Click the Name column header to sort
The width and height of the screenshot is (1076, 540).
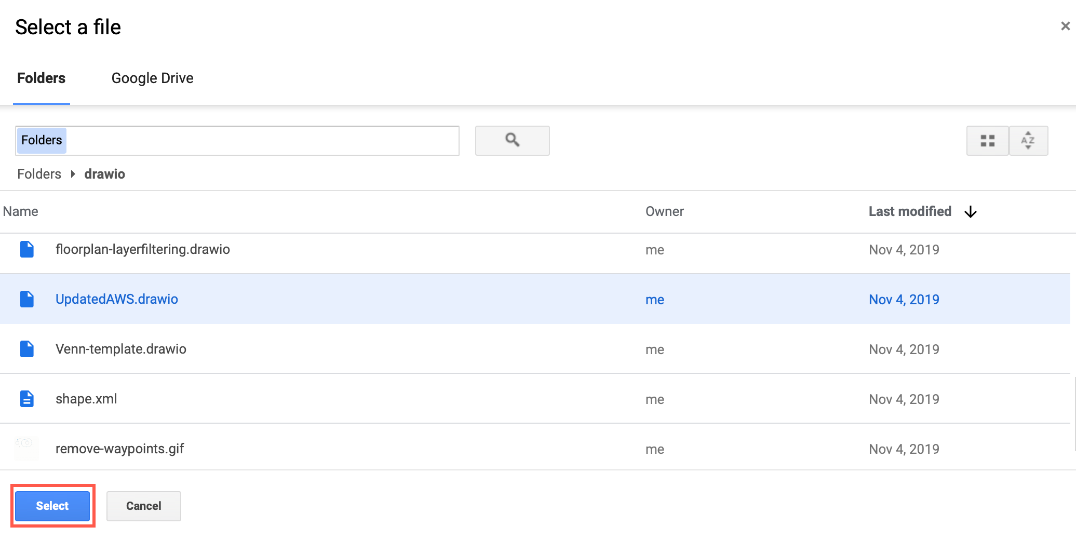[x=21, y=211]
